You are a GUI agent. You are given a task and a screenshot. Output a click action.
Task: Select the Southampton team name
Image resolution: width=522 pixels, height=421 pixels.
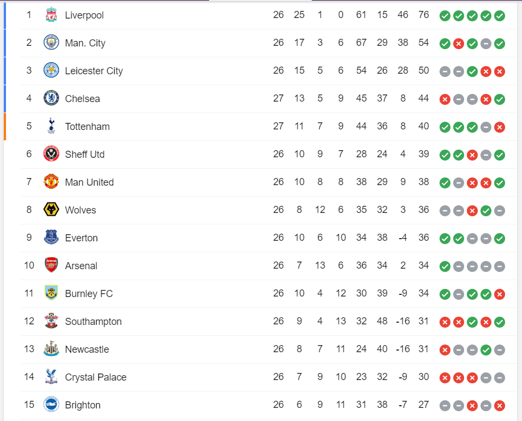tap(93, 322)
